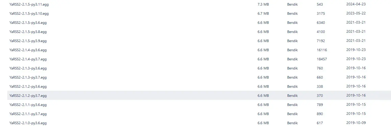Select the 2024-04-23 date cell

[356, 4]
